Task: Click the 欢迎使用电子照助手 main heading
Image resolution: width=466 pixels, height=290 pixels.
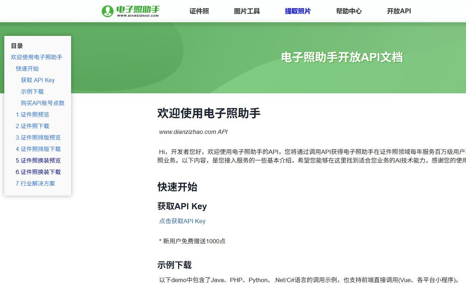Action: point(209,113)
